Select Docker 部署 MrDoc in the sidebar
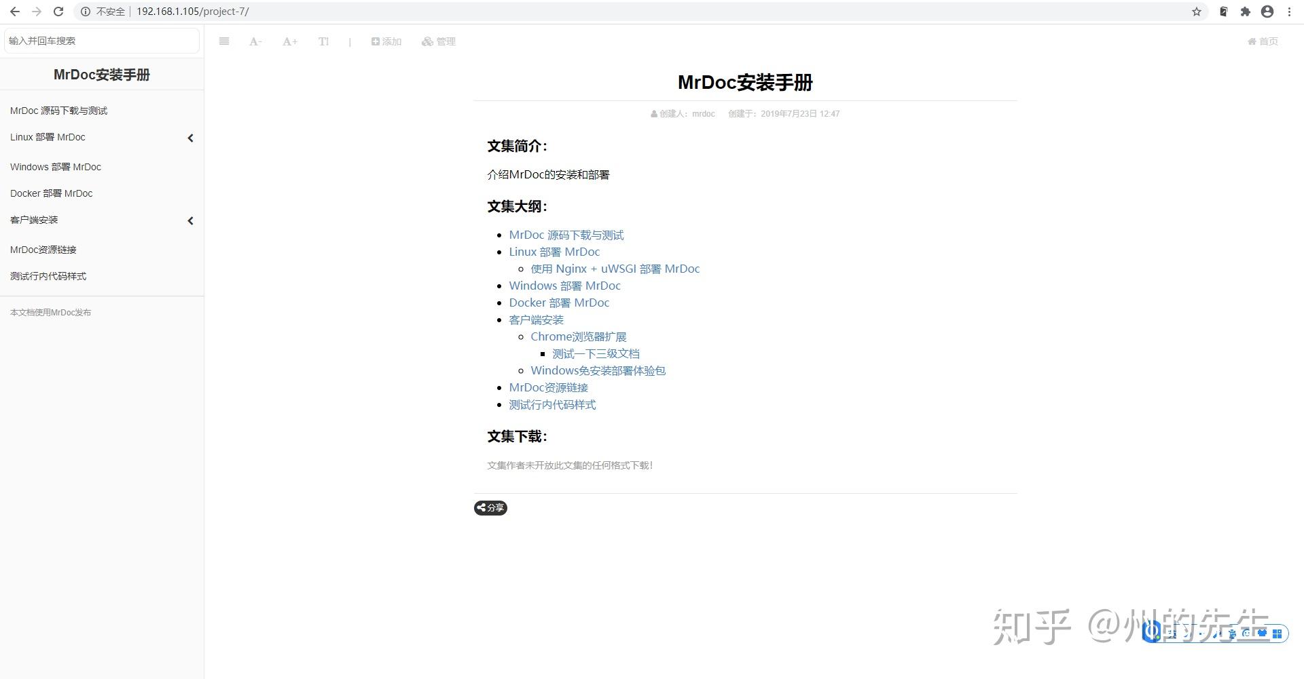The height and width of the screenshot is (679, 1304). click(x=51, y=193)
